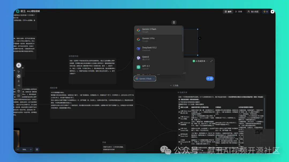The height and width of the screenshot is (162, 289).
Task: Open the AI 生成文本 type dropdown
Action: pos(200,61)
